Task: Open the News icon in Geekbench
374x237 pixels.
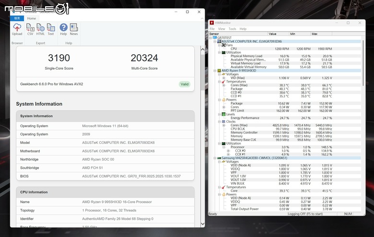Action: tap(74, 29)
